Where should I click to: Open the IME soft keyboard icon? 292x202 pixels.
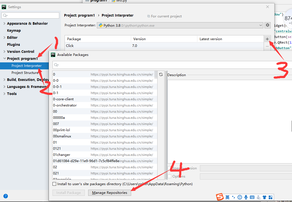pyautogui.click(x=252, y=197)
